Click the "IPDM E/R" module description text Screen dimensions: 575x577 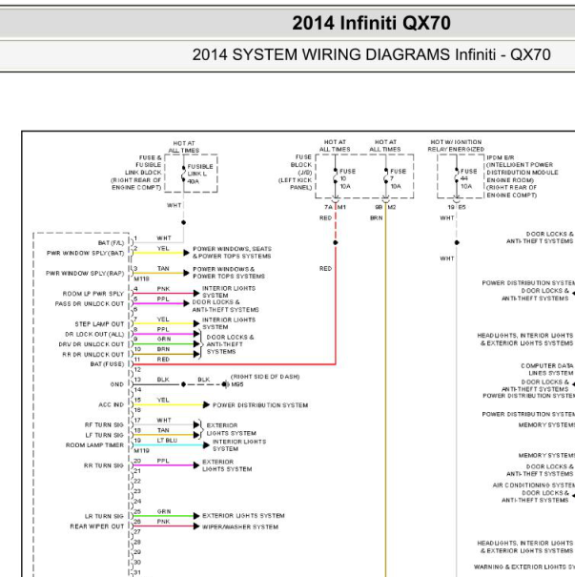(x=523, y=176)
